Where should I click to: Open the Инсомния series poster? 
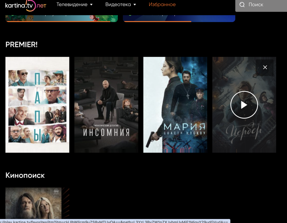(106, 105)
